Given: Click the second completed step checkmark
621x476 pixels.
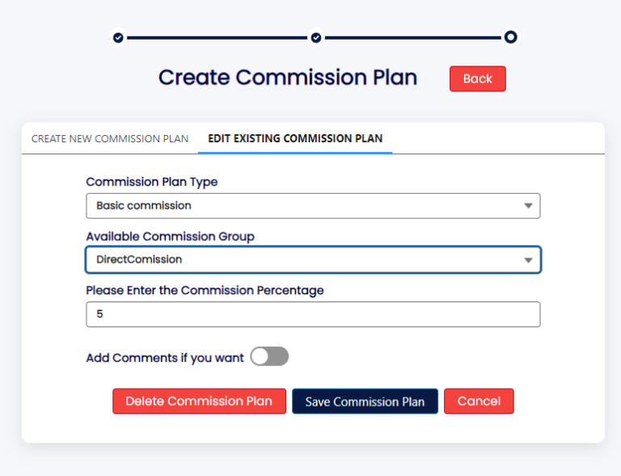Looking at the screenshot, I should point(316,37).
